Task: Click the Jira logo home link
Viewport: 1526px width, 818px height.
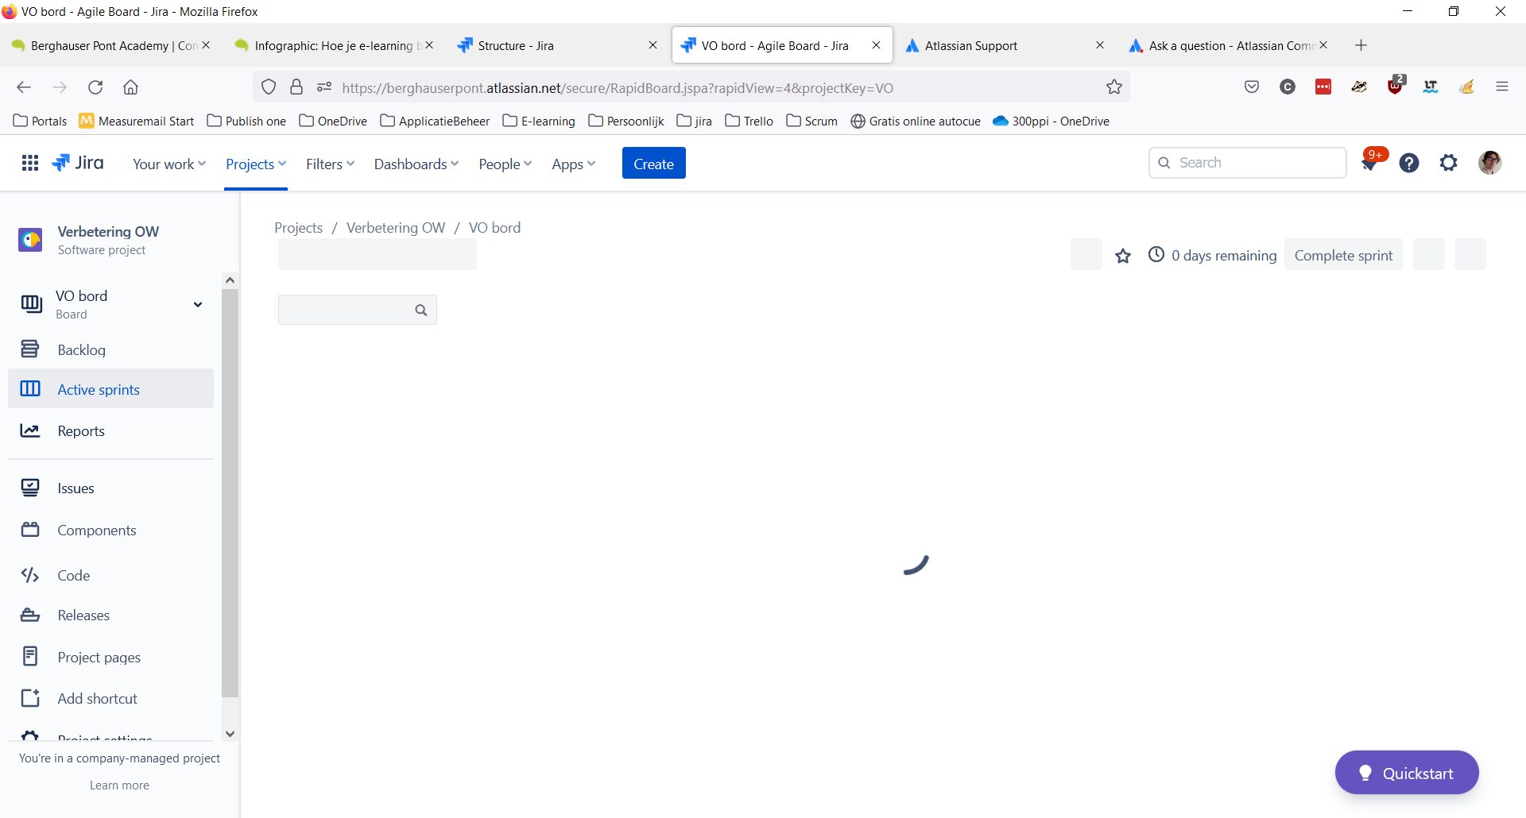Action: [x=78, y=163]
